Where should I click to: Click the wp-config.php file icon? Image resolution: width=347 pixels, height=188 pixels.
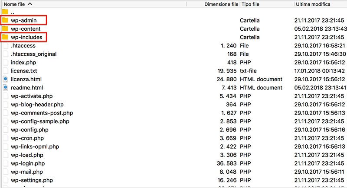(6, 130)
